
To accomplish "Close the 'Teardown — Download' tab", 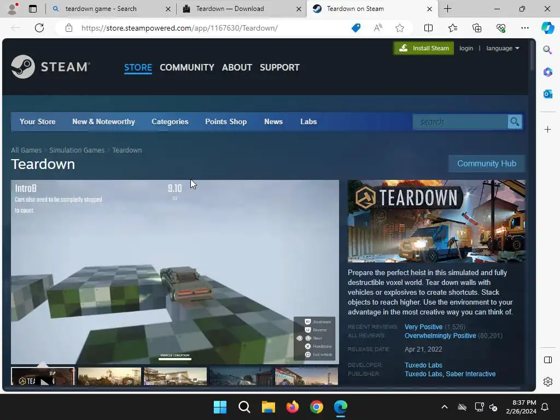I will 299,9.
